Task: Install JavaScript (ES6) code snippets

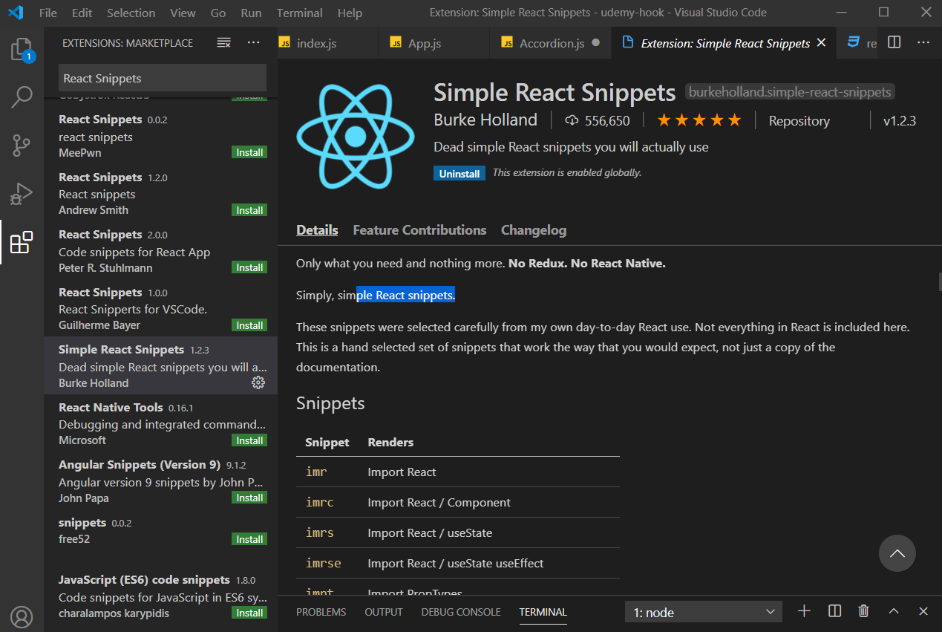Action: tap(249, 613)
